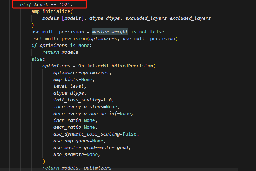
Task: Click the amp_lists=None parameter
Action: tap(74, 80)
